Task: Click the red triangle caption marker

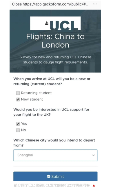Action: tap(94, 185)
